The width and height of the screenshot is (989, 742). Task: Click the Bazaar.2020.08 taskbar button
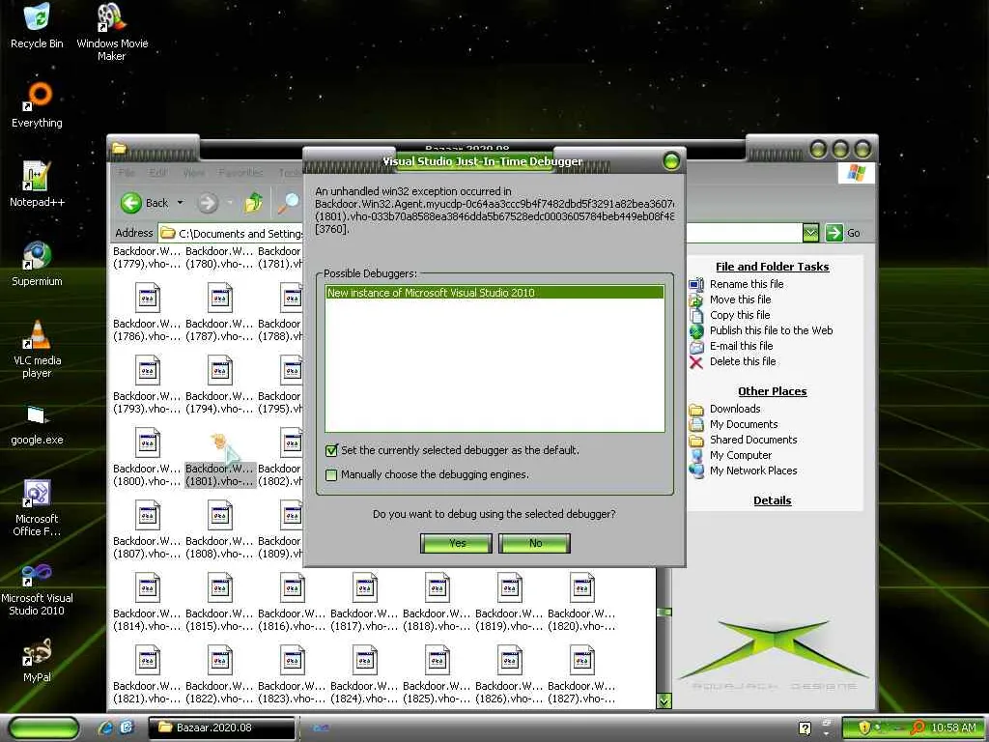coord(222,728)
